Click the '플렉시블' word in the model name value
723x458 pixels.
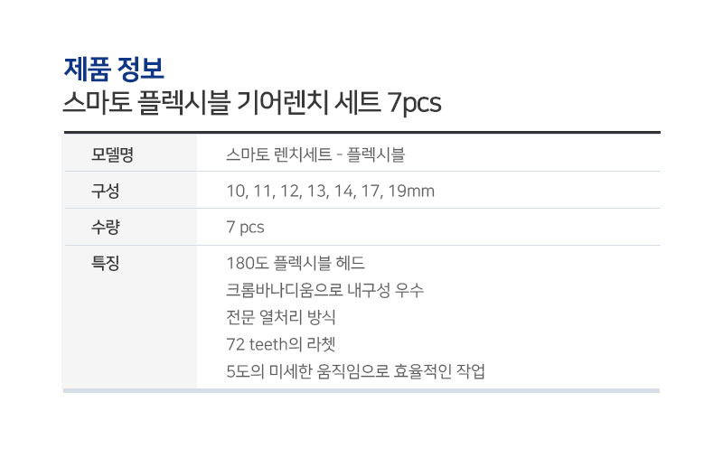click(x=376, y=154)
